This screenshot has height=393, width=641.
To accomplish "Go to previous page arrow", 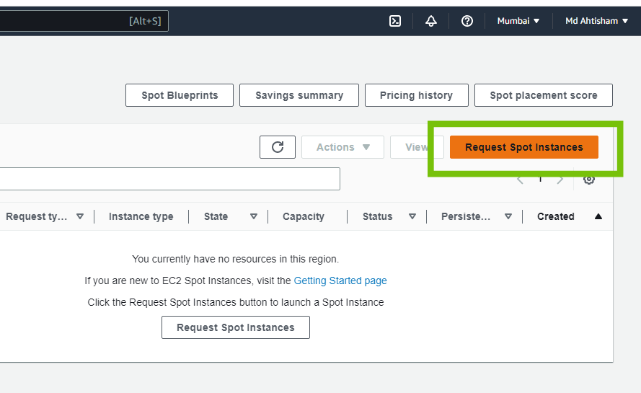I will tap(520, 179).
